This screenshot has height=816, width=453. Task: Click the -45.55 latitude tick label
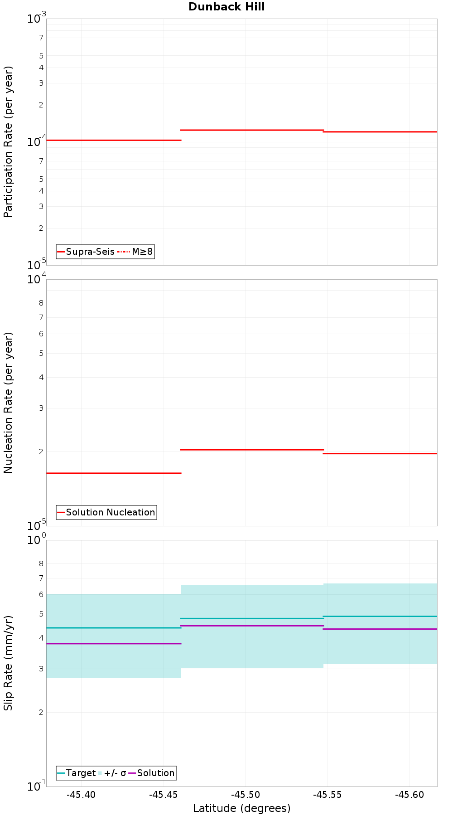pos(327,795)
